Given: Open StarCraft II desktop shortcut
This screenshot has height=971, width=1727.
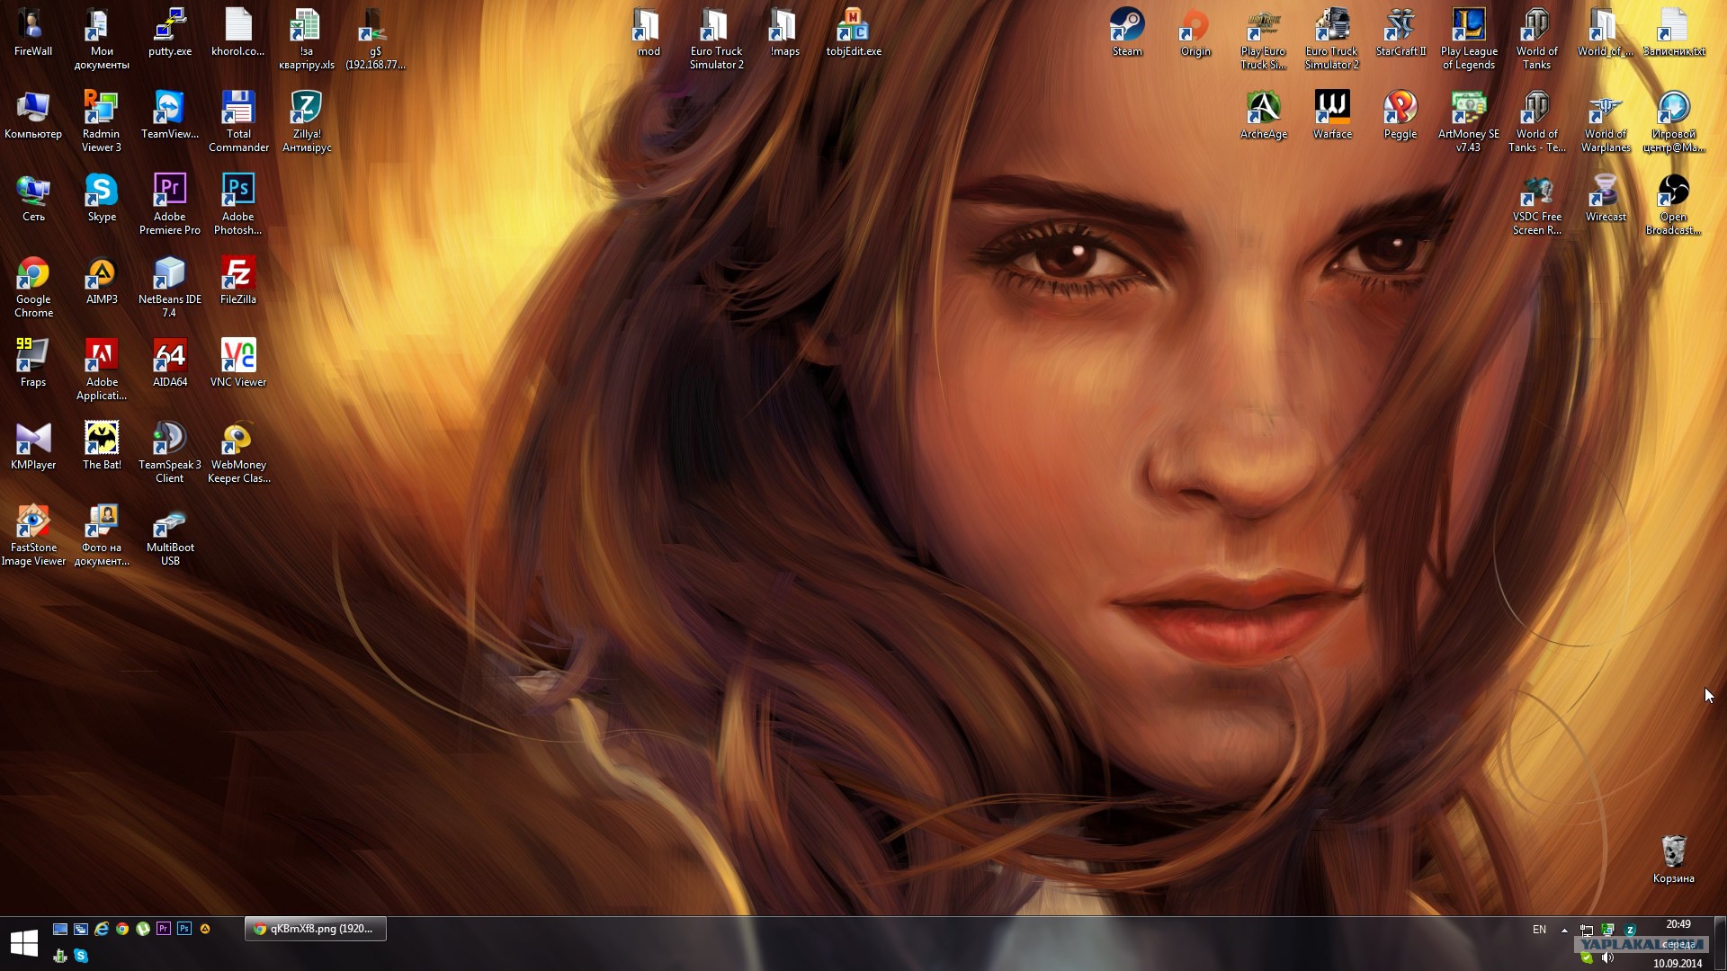Looking at the screenshot, I should coord(1400,33).
